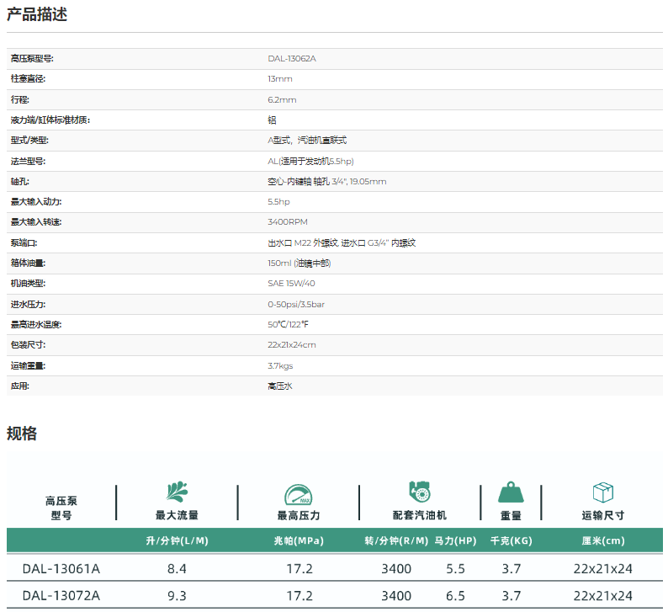
Task: Click the 柱塞直径 row label
Action: [28, 78]
